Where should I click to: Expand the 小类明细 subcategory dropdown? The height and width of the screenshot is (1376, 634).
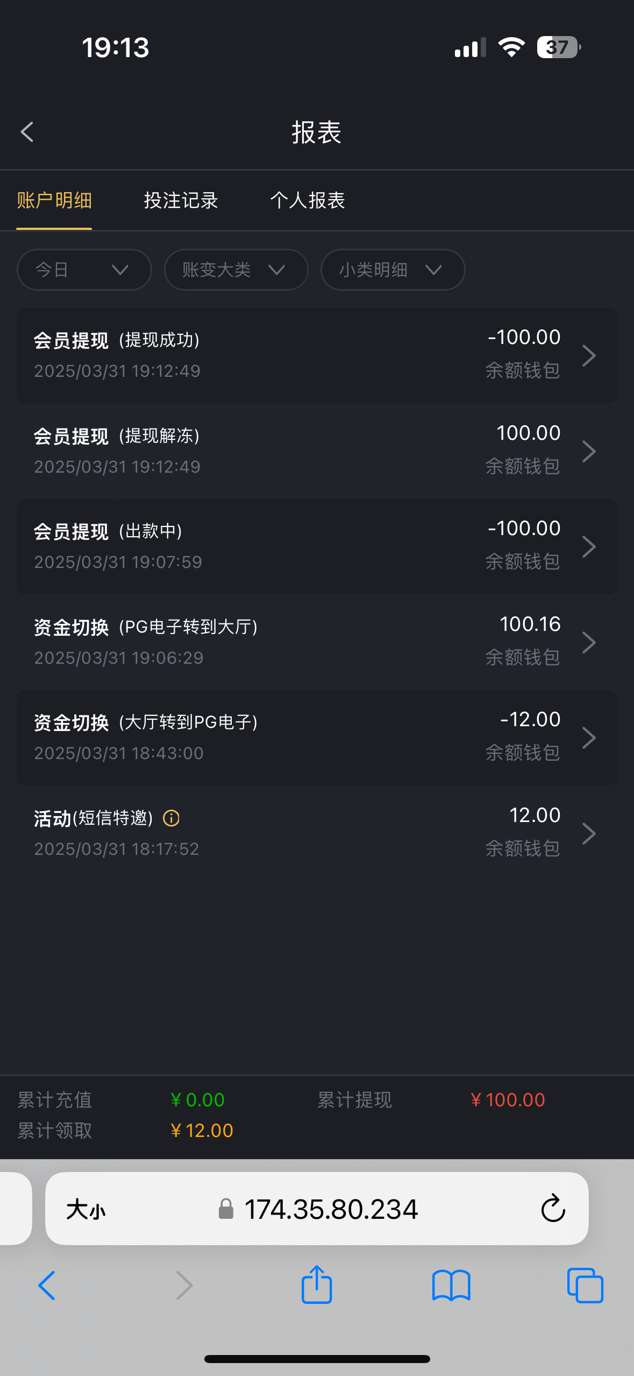coord(393,270)
